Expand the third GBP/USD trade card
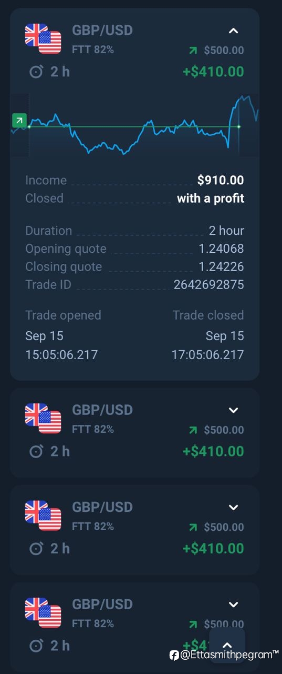Screen dimensions: 282x674 tap(234, 508)
